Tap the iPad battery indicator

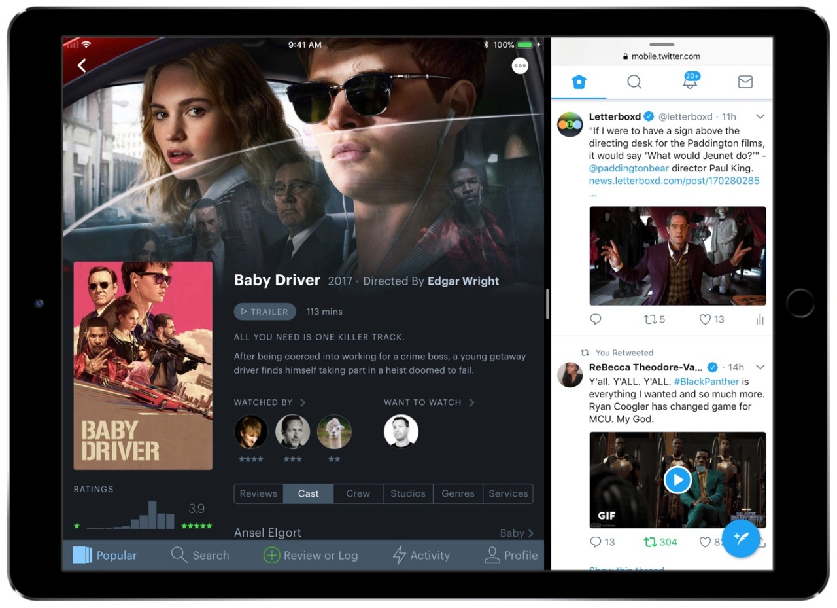tap(526, 45)
